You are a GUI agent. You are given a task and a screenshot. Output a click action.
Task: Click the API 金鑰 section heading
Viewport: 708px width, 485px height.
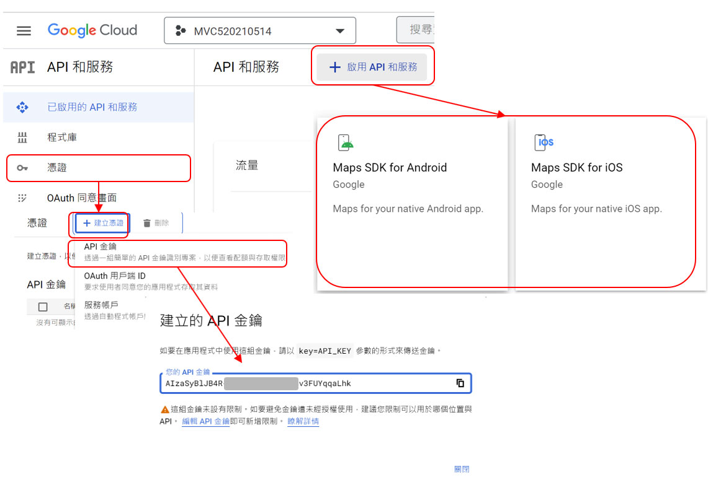[x=47, y=285]
